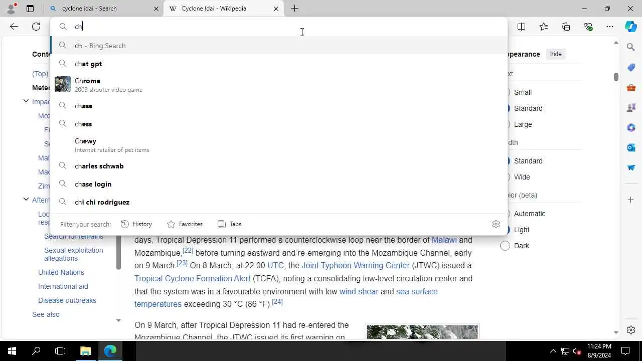Open the profile icon in title bar

click(x=11, y=9)
